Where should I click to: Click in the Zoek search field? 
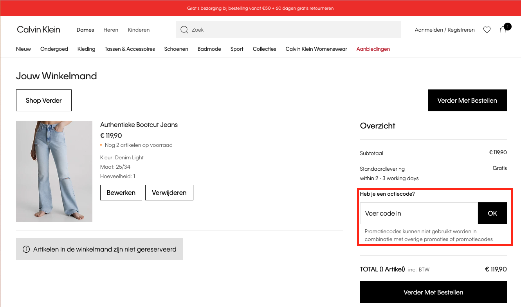pos(288,30)
